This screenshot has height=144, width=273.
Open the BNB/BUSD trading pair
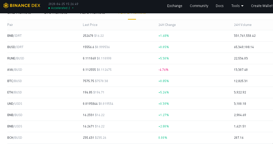tap(15, 115)
